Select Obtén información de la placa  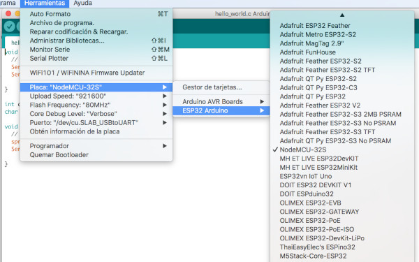click(x=96, y=131)
